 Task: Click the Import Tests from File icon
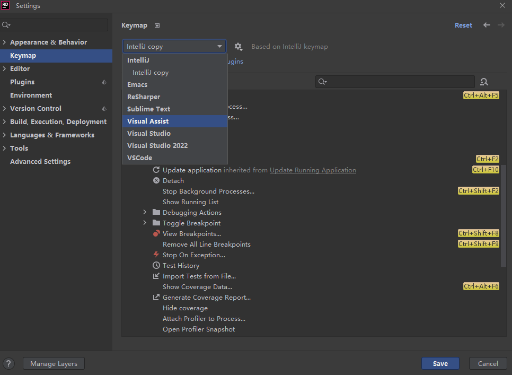tap(156, 276)
